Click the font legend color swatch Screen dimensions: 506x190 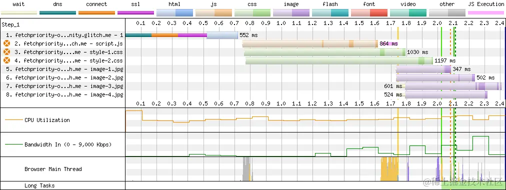coord(369,13)
